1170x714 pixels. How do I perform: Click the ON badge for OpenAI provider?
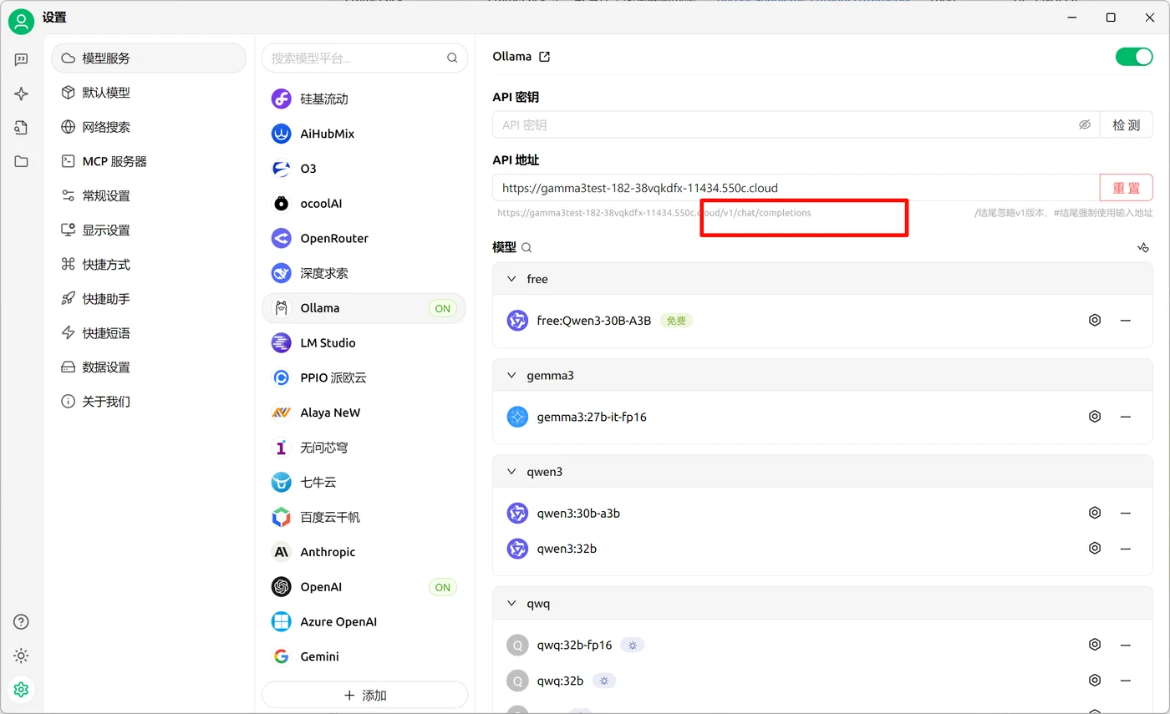443,587
